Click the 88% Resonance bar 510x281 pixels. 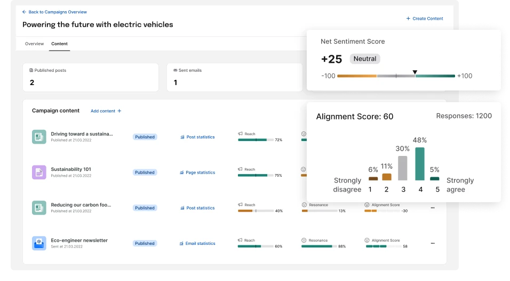pyautogui.click(x=320, y=246)
